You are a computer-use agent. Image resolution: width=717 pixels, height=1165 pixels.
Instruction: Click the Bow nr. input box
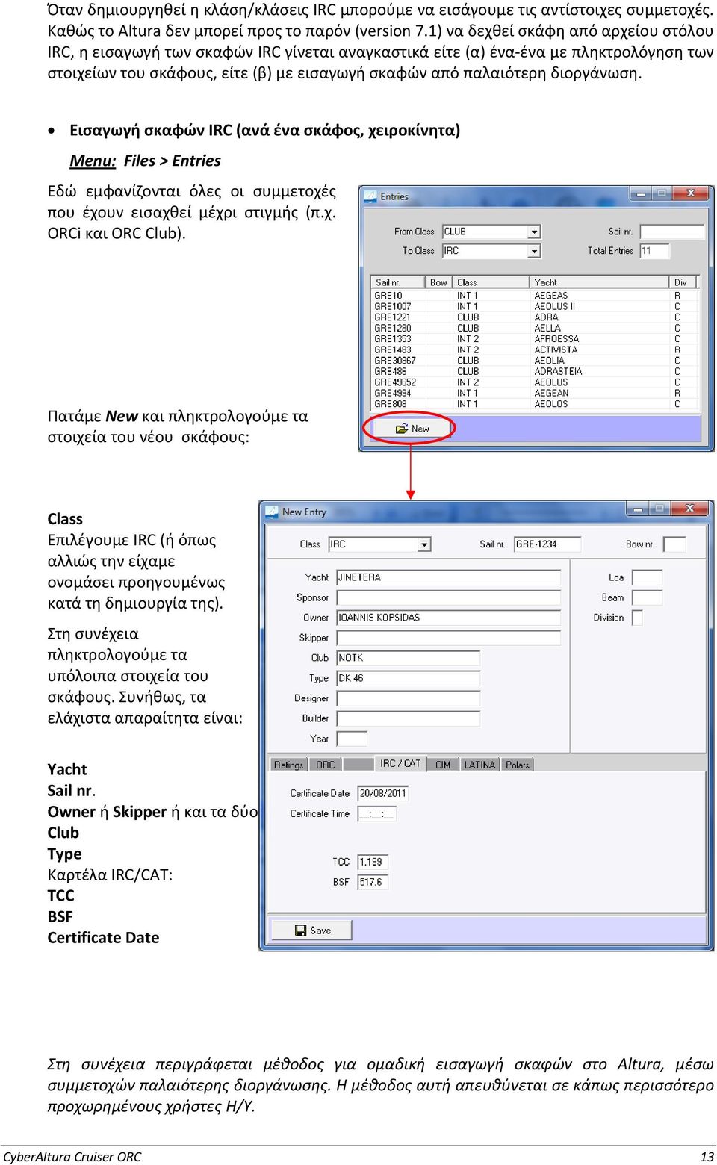coord(674,544)
